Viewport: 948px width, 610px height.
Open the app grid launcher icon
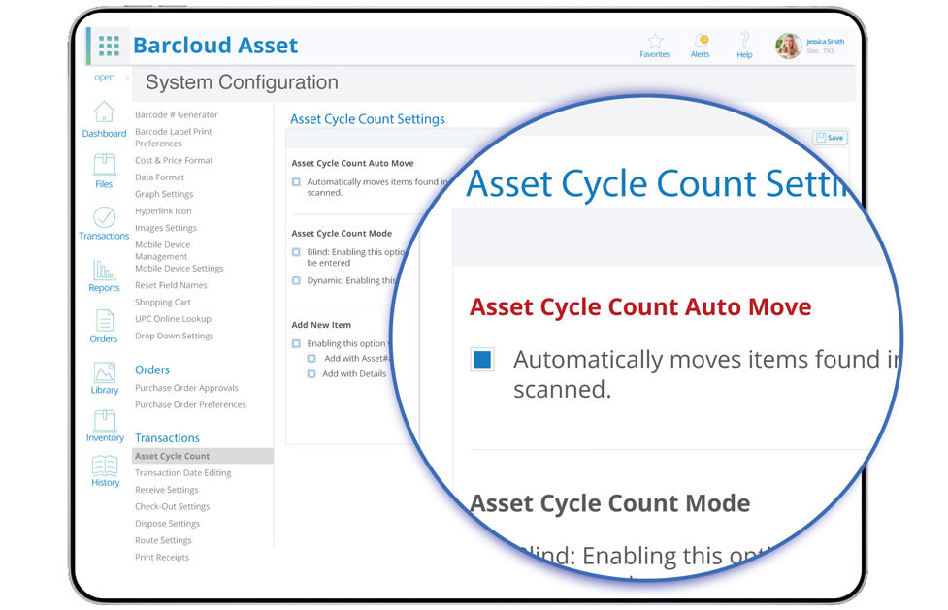(x=109, y=46)
